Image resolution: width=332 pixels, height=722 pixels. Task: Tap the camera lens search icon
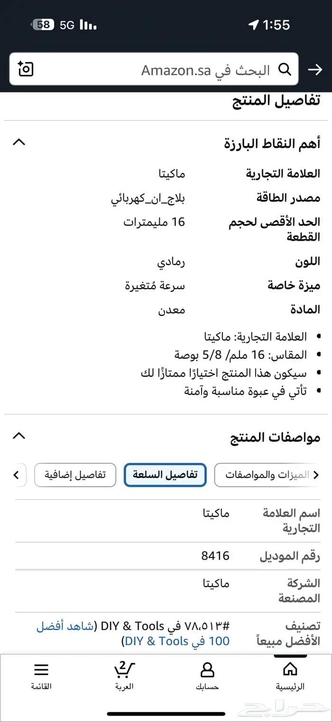point(25,69)
